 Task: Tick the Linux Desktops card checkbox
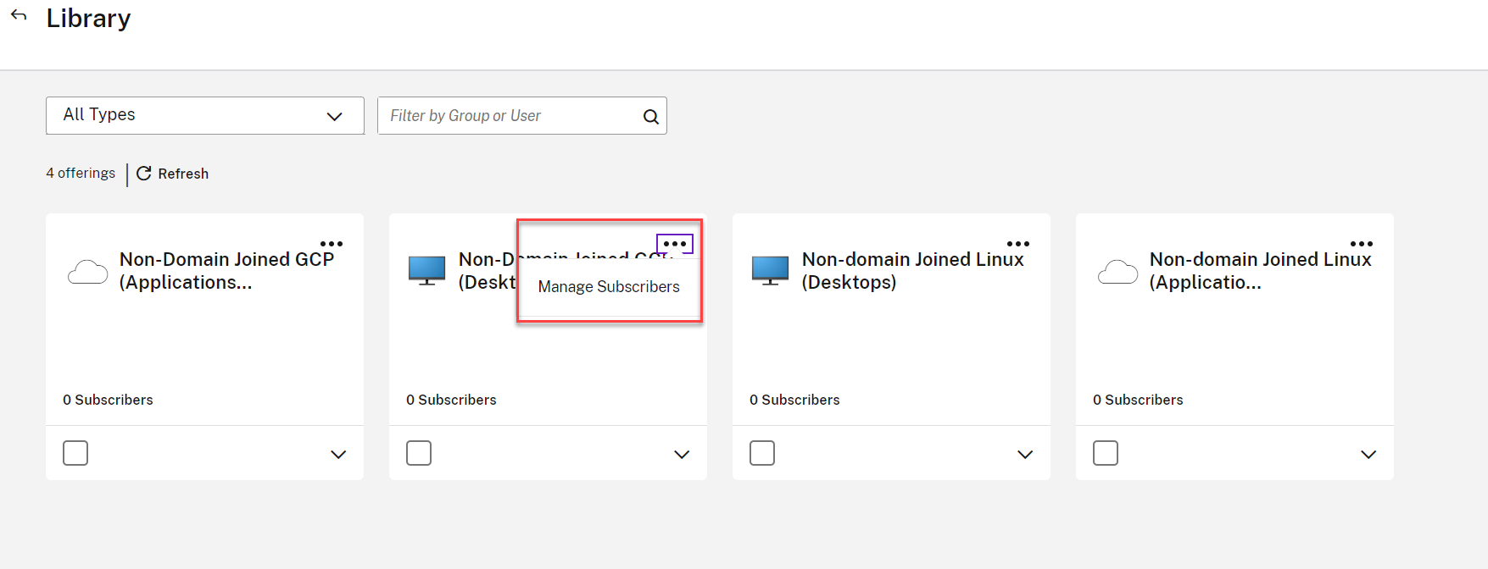762,453
